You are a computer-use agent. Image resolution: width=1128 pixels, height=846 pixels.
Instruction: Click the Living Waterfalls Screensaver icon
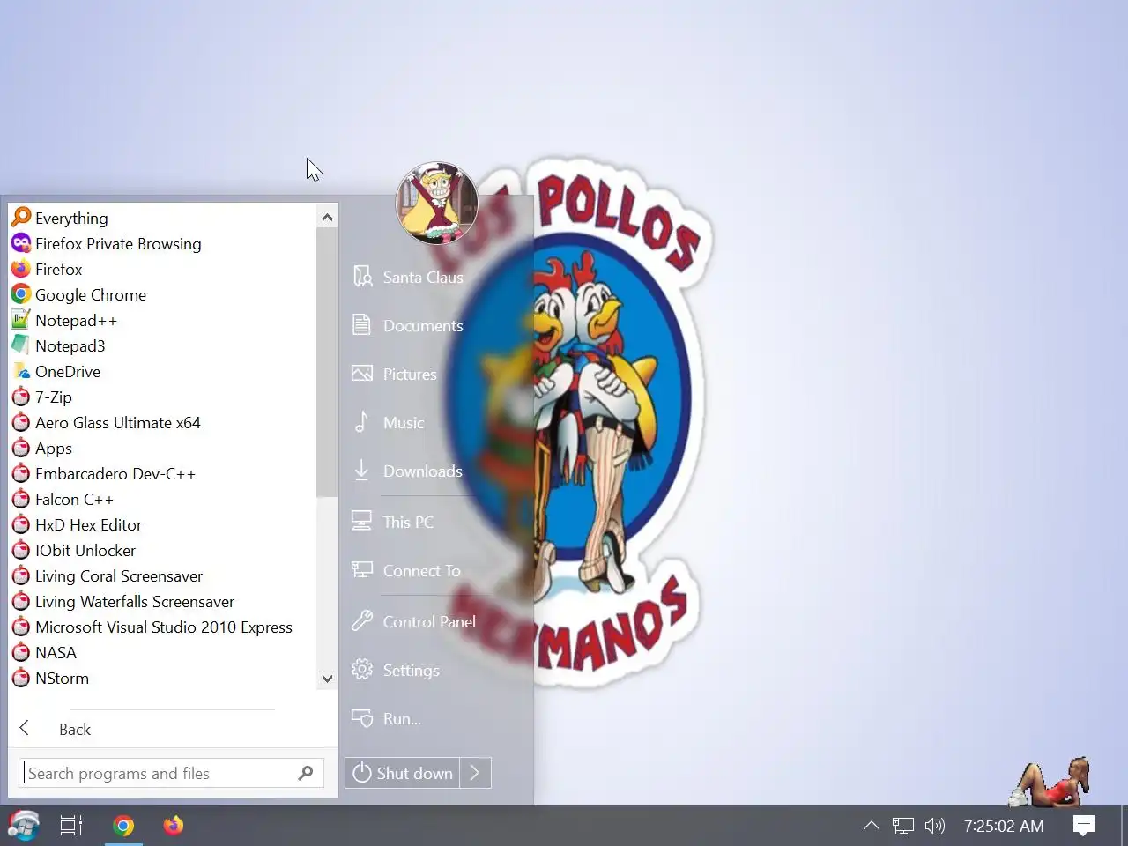21,601
